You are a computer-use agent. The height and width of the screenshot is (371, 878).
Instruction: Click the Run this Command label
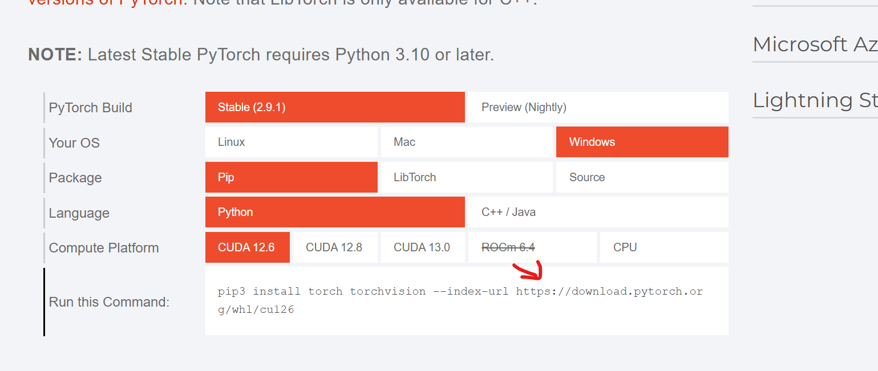(110, 302)
